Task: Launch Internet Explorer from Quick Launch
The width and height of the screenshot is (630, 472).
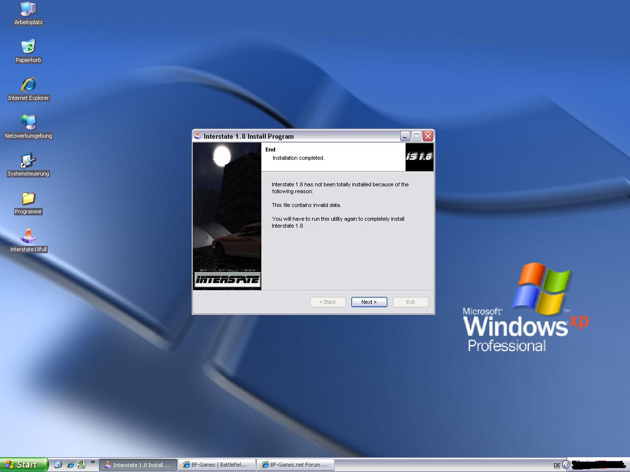Action: pos(70,464)
